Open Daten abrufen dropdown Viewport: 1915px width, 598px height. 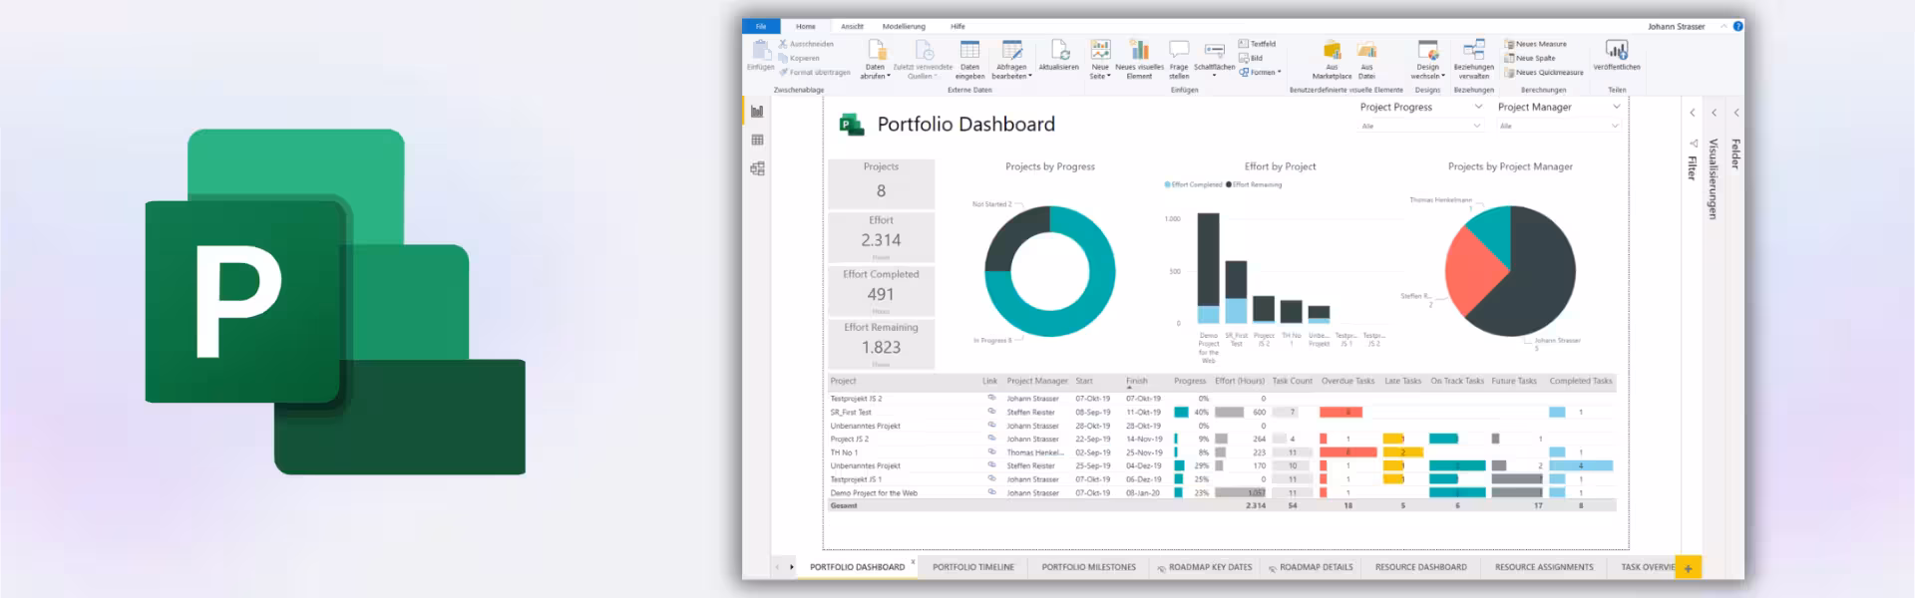click(x=875, y=60)
